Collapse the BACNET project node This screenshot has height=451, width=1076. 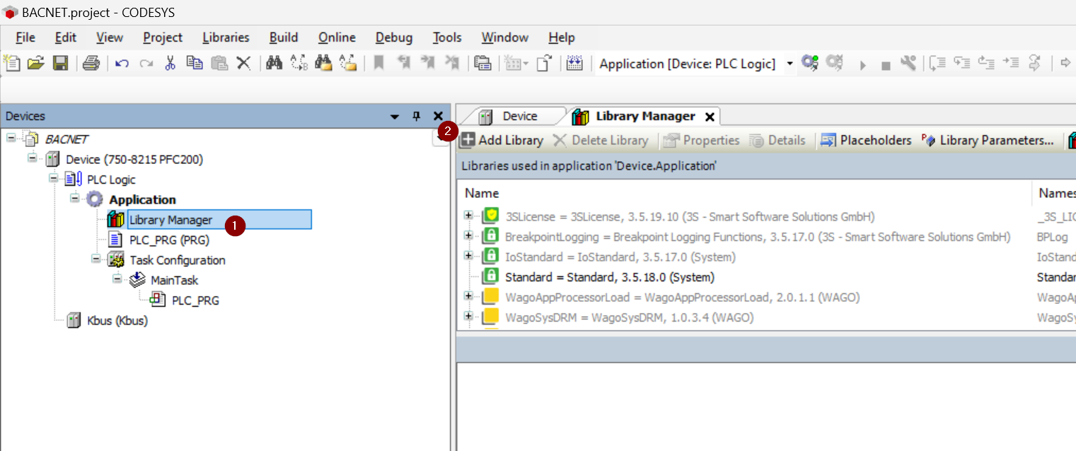[x=11, y=137]
